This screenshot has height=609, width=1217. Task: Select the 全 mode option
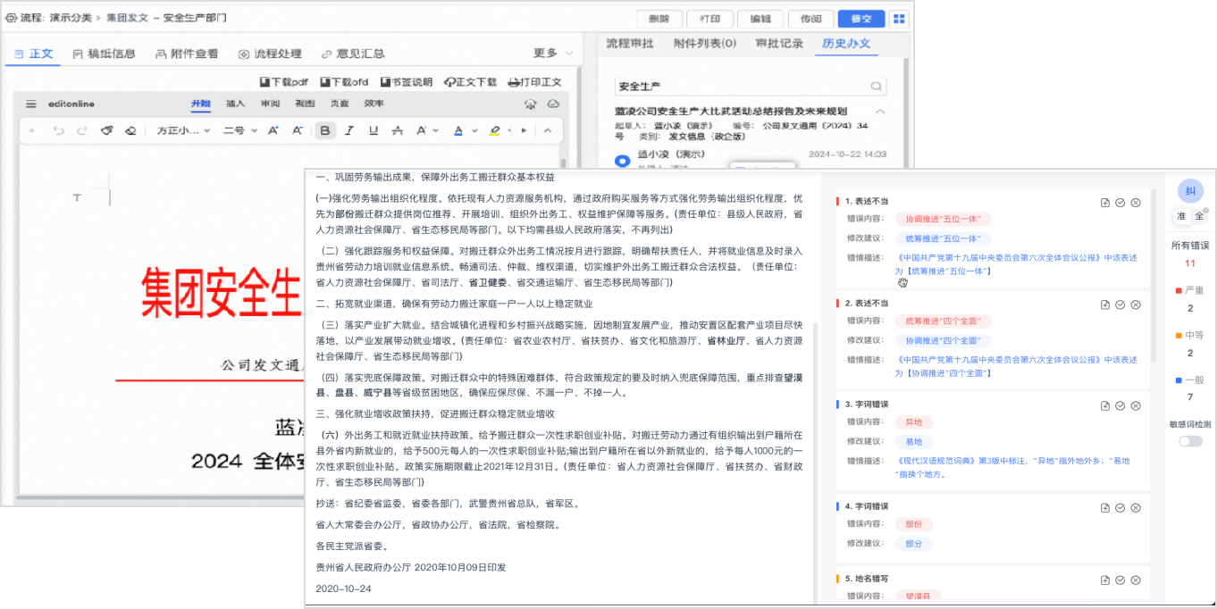[x=1199, y=216]
